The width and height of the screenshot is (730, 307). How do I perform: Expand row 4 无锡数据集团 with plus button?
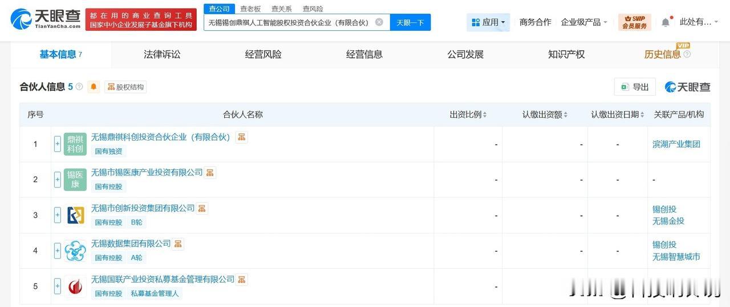click(x=58, y=251)
